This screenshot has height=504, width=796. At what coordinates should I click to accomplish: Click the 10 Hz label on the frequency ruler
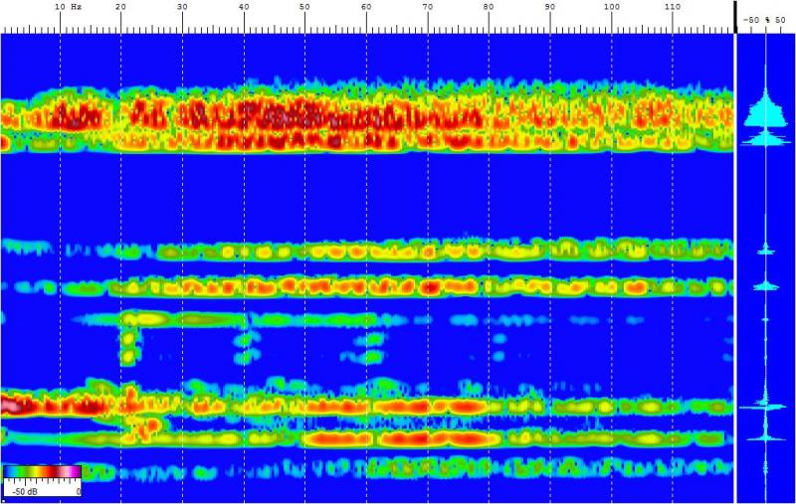(68, 7)
